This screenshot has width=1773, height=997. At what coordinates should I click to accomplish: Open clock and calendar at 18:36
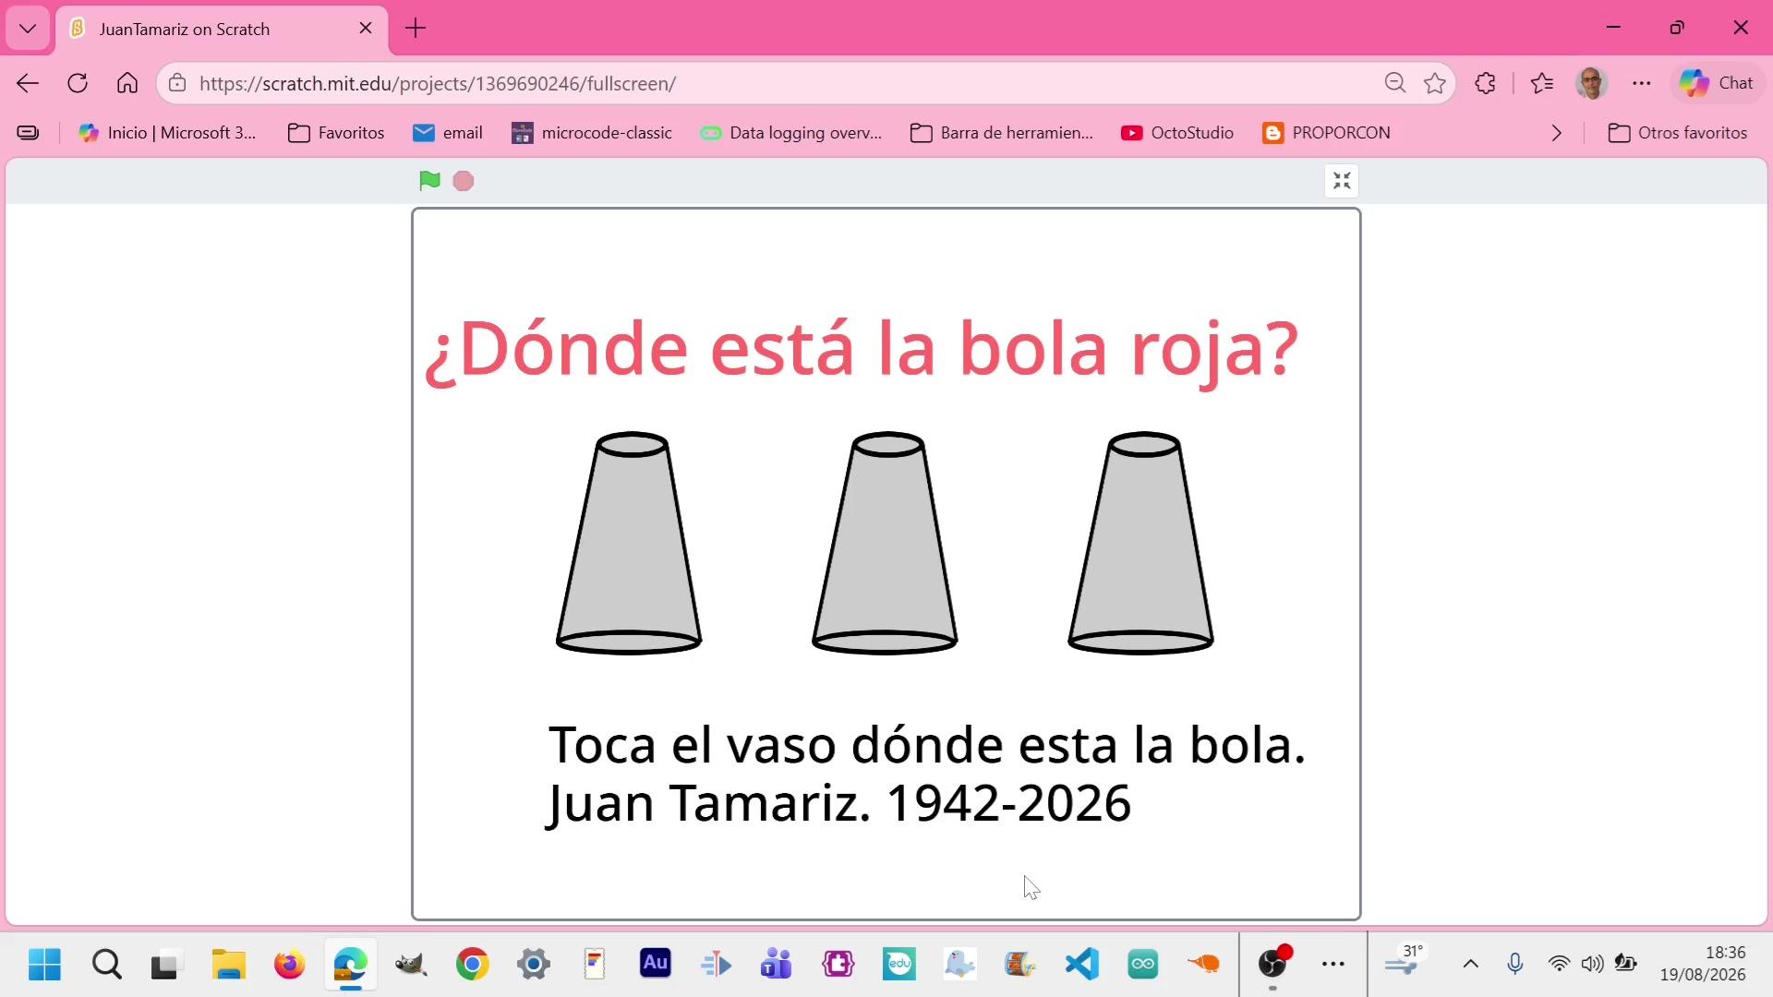click(1703, 964)
